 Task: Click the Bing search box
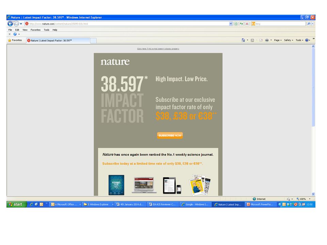[x=278, y=24]
